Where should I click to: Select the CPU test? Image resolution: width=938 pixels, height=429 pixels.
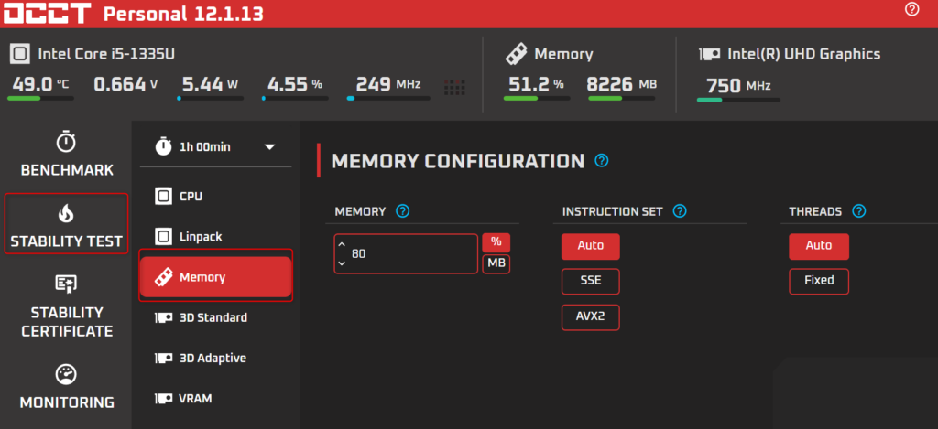tap(216, 196)
